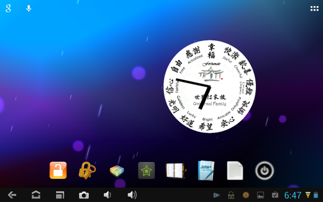The width and height of the screenshot is (323, 202).
Task: Raise the volume
Action: [132, 195]
